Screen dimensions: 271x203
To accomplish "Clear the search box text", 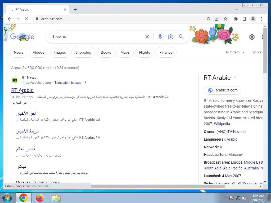I will coord(147,36).
